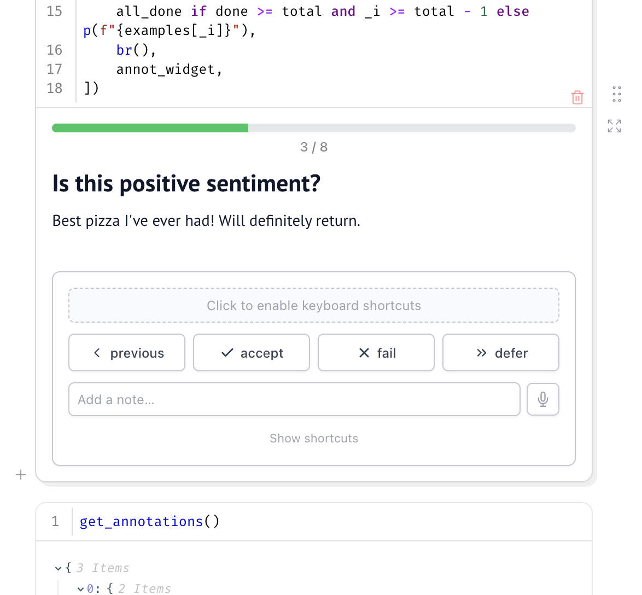This screenshot has width=642, height=595.
Task: Delete the cell with the trash icon
Action: click(577, 97)
